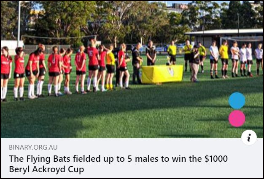Click the round info "i" icon

[249, 137]
